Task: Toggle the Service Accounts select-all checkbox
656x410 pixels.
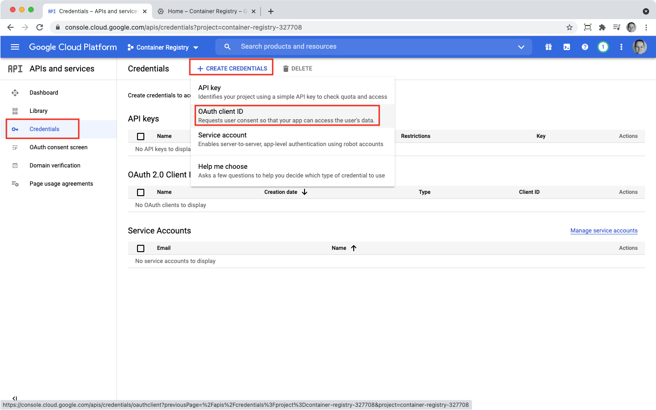Action: click(x=141, y=248)
